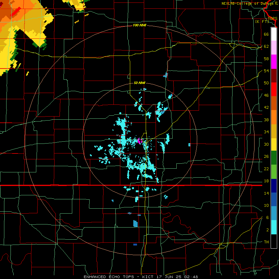Click the light pink legend swatch
279x279 pixels.
[x=274, y=48]
